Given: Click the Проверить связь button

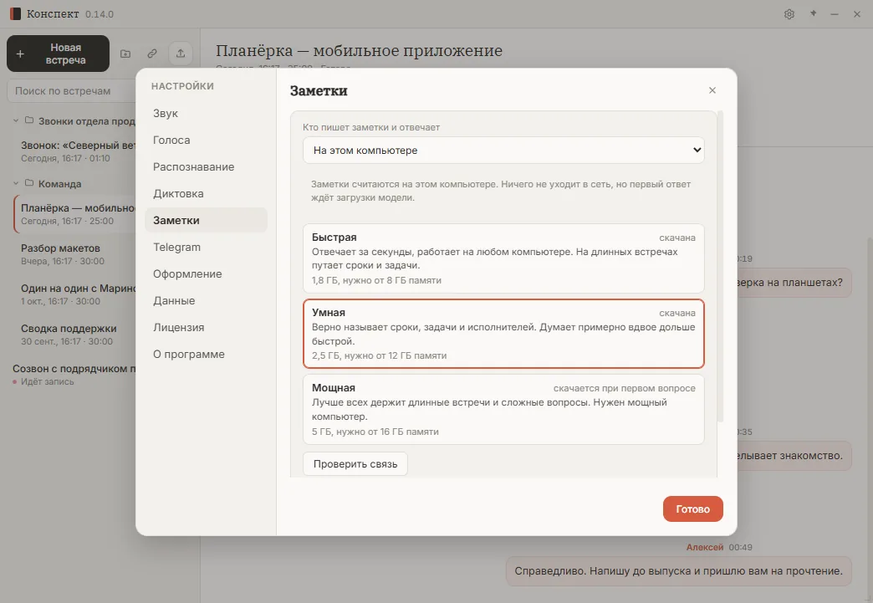Looking at the screenshot, I should pos(355,464).
